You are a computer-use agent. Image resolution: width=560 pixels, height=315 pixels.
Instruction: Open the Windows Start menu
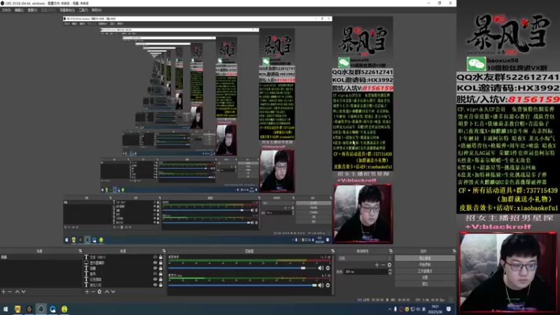(x=6, y=309)
